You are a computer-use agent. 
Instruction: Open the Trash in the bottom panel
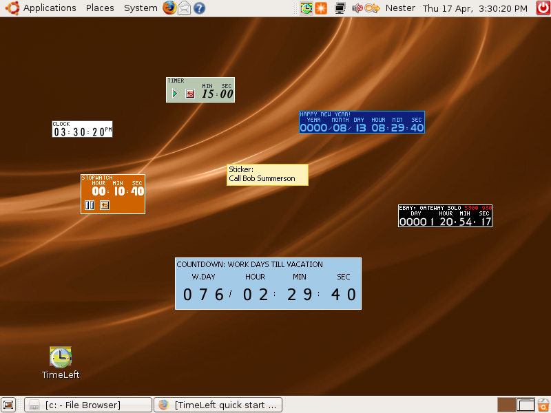point(543,405)
